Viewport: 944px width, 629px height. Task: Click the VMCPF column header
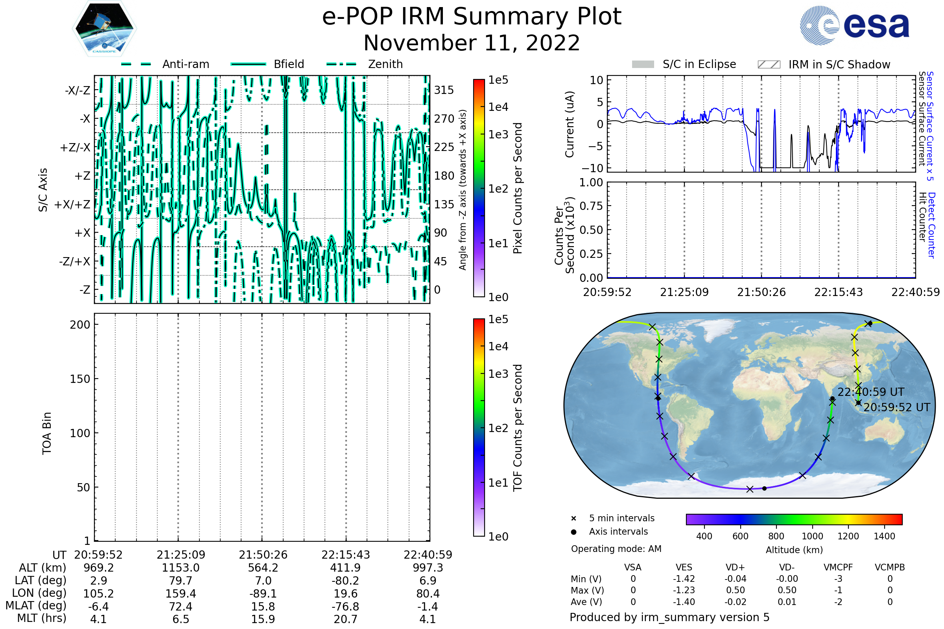click(x=838, y=568)
